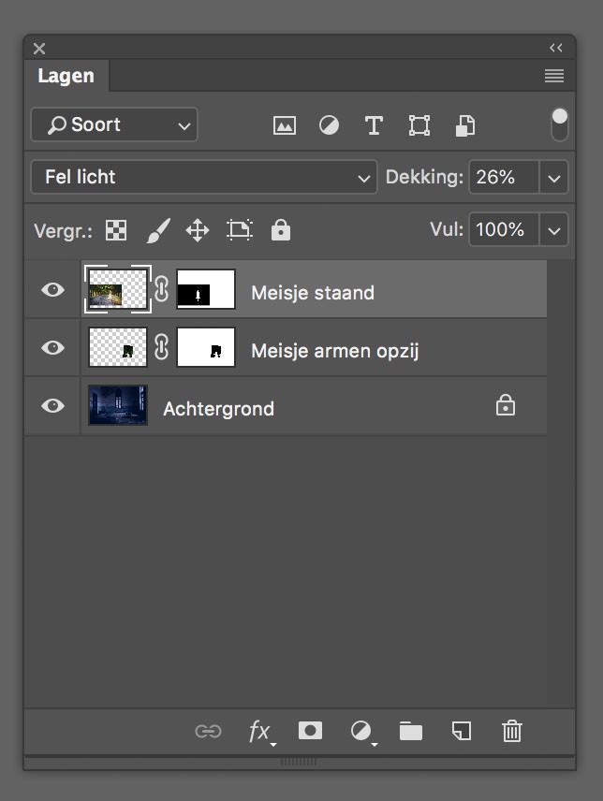Filter layers by adjustment layer icon

click(330, 125)
